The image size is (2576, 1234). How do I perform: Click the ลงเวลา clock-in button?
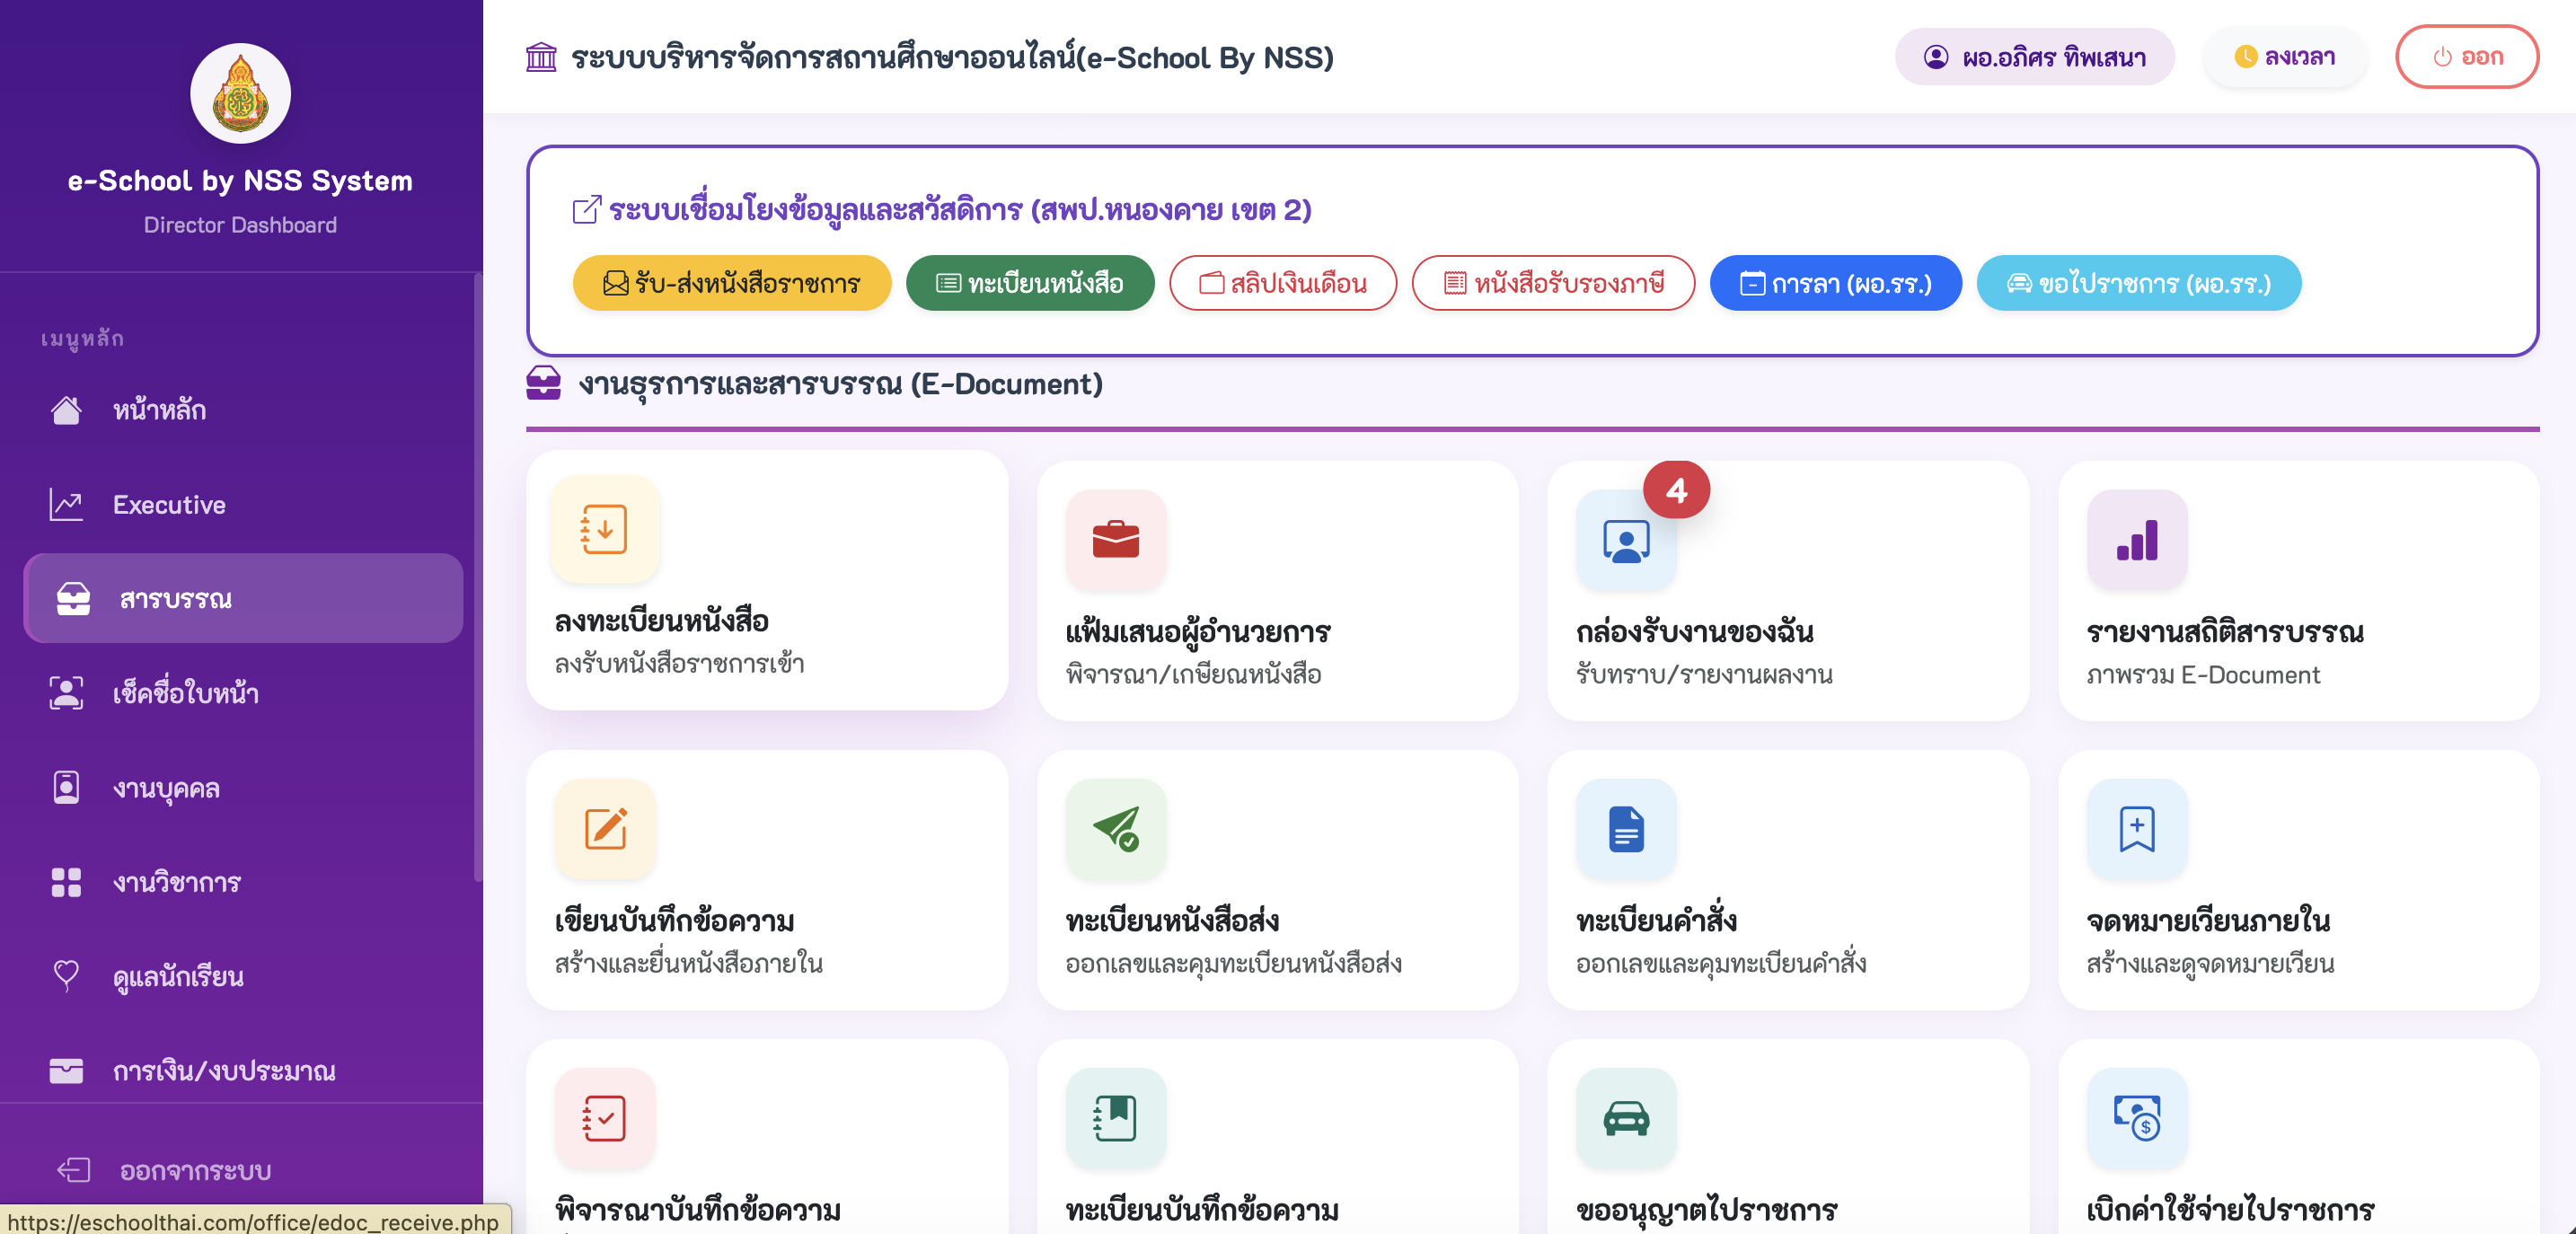(2285, 57)
